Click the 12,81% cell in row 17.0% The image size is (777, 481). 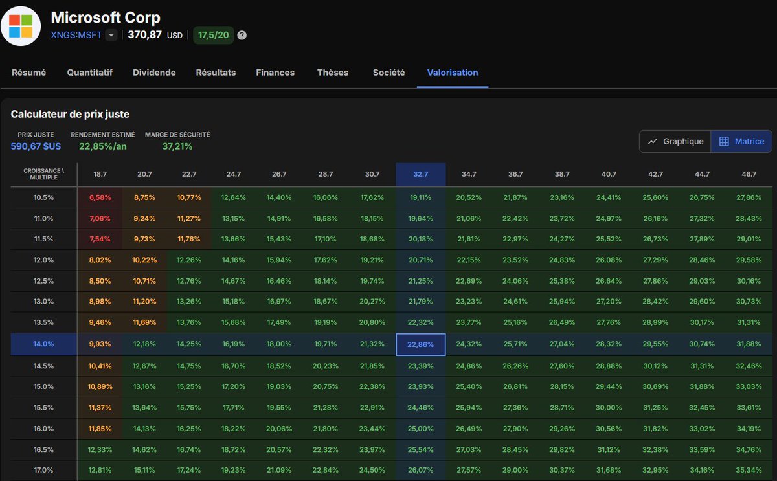(100, 470)
